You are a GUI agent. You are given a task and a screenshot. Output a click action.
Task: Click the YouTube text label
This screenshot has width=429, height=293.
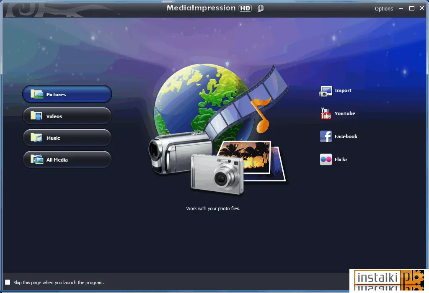point(345,113)
